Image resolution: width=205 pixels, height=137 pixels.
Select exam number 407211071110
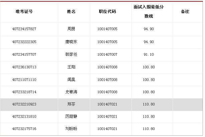tap(24, 80)
